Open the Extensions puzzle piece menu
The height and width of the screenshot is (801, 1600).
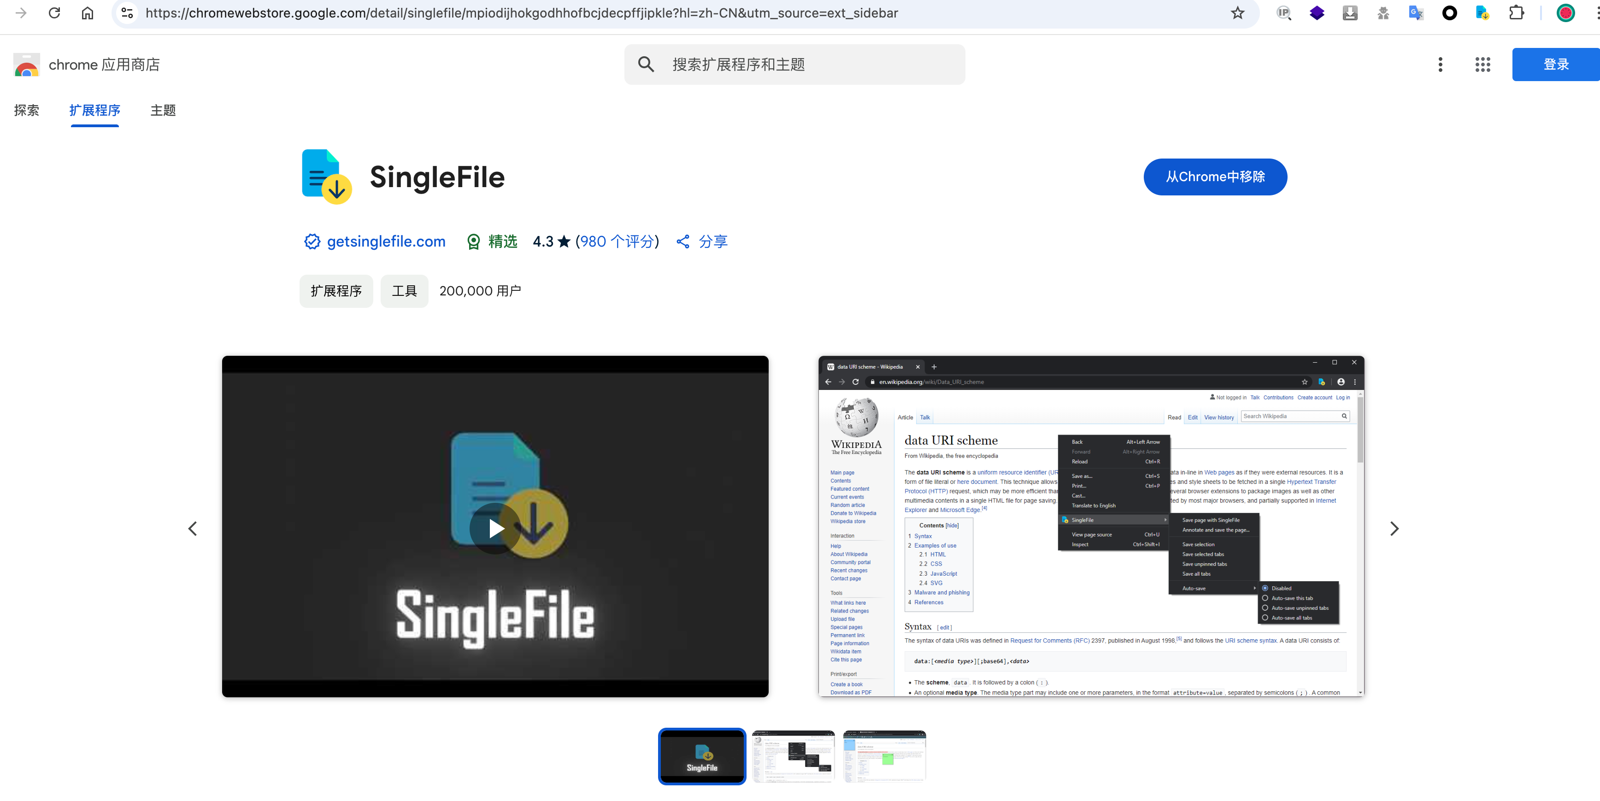point(1516,13)
